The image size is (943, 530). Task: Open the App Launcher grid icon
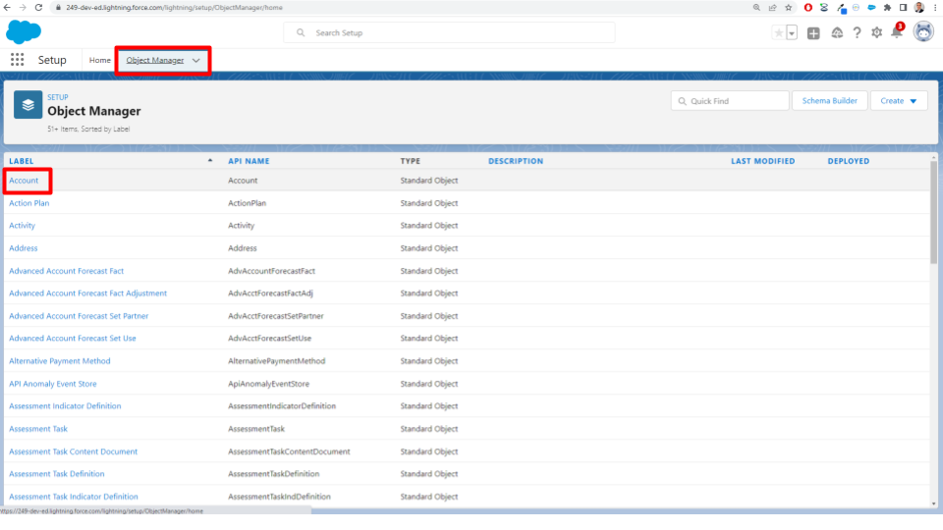(x=17, y=60)
